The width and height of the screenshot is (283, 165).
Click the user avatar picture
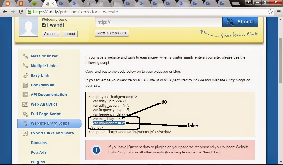28,27
